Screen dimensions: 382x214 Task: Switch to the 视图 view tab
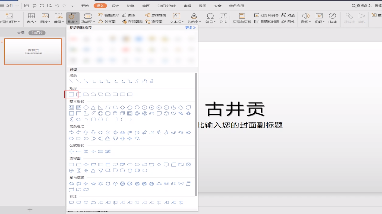[203, 6]
